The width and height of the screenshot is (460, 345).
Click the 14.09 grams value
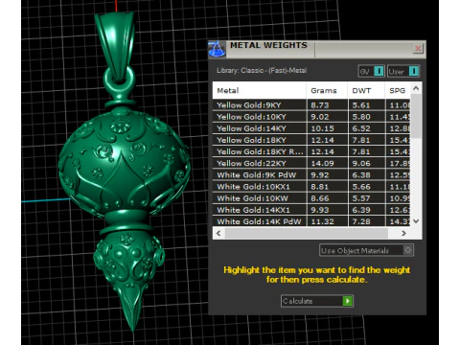pos(322,164)
